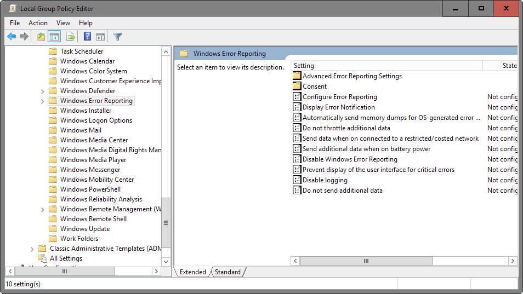The image size is (523, 294).
Task: Click the Display Error Notification policy icon
Action: click(x=297, y=107)
